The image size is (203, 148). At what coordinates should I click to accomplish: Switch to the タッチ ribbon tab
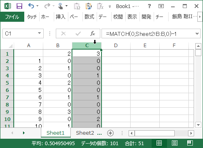coord(32,17)
